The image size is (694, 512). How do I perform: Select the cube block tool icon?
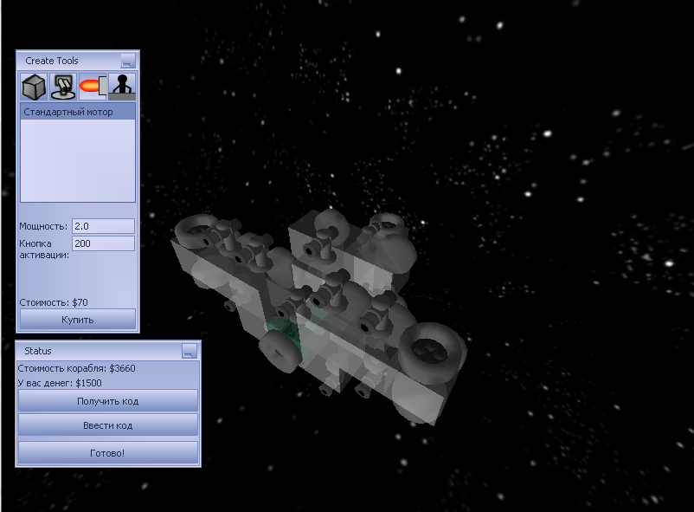click(34, 87)
